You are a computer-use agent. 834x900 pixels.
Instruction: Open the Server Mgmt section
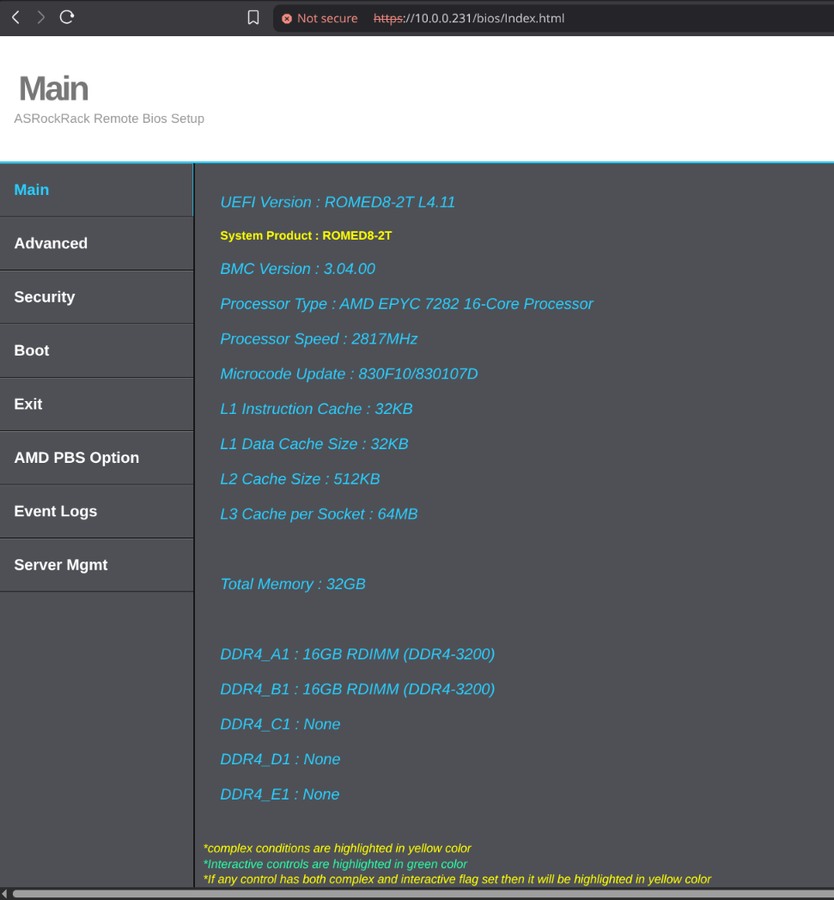click(x=96, y=565)
